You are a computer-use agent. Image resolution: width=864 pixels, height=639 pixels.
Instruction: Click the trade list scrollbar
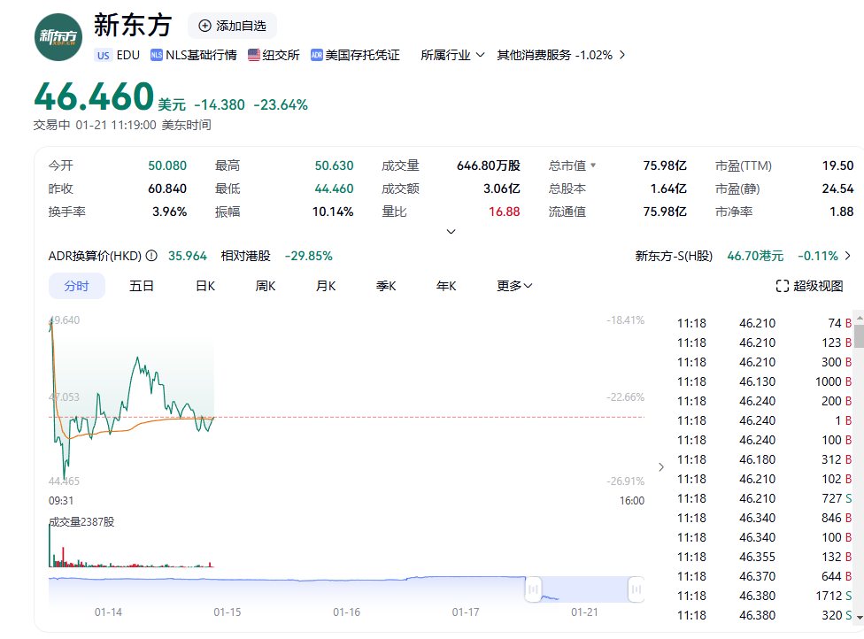click(859, 336)
